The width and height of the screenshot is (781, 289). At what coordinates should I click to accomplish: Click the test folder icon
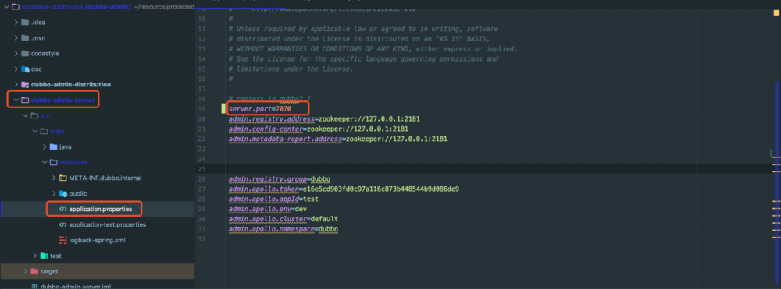point(44,256)
